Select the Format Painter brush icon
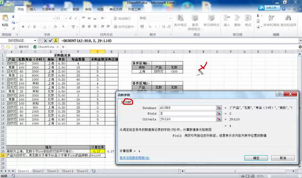The image size is (302, 178). pyautogui.click(x=13, y=28)
